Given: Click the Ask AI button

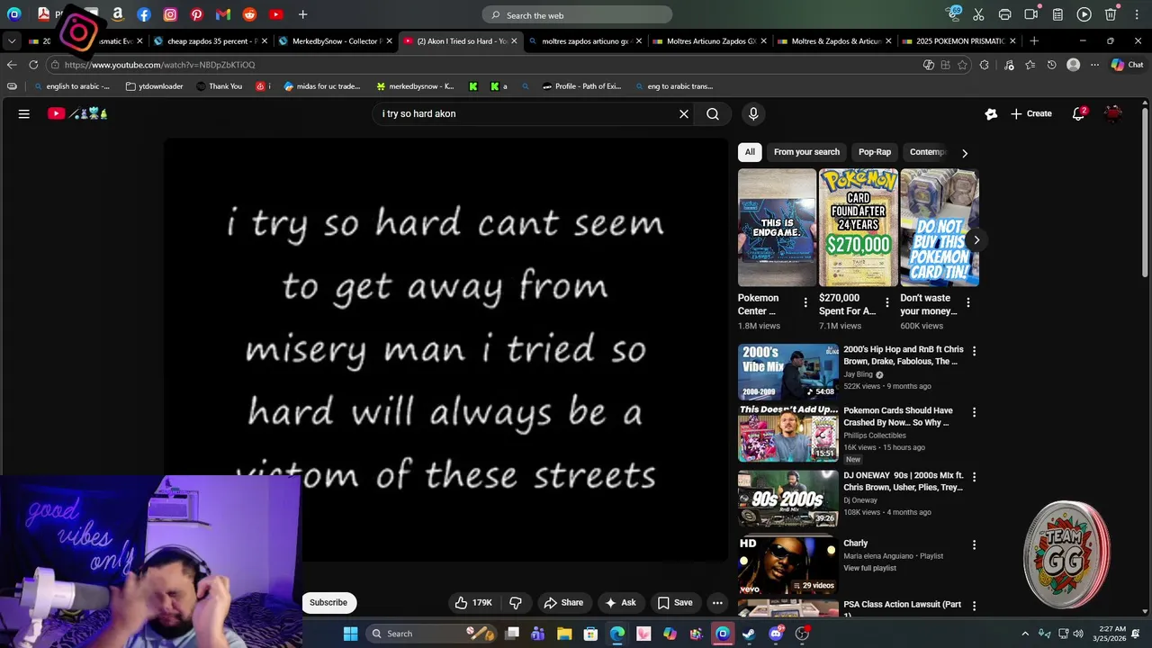Looking at the screenshot, I should point(620,603).
